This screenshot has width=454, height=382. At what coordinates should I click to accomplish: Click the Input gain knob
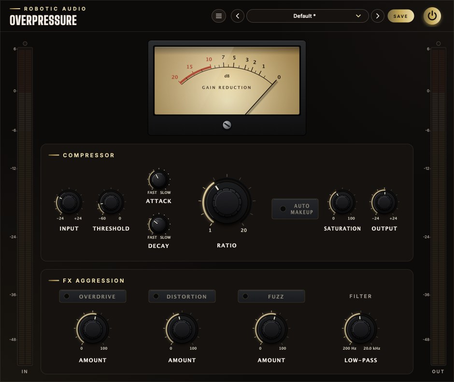(69, 202)
